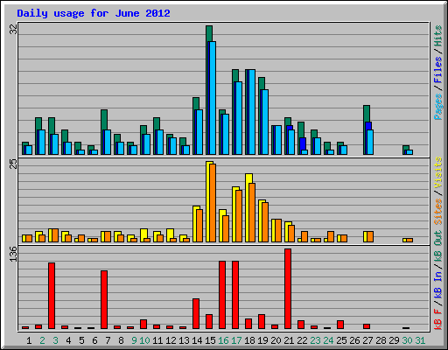Click day label "20" on the x-axis
Screen dimensions: 448x350
tap(276, 340)
